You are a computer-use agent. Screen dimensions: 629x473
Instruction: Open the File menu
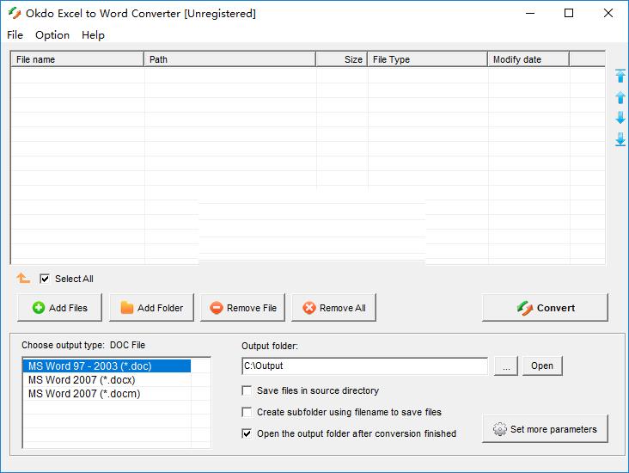coord(15,35)
